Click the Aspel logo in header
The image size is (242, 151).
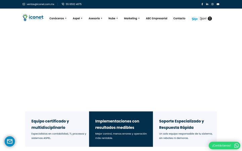point(203,18)
